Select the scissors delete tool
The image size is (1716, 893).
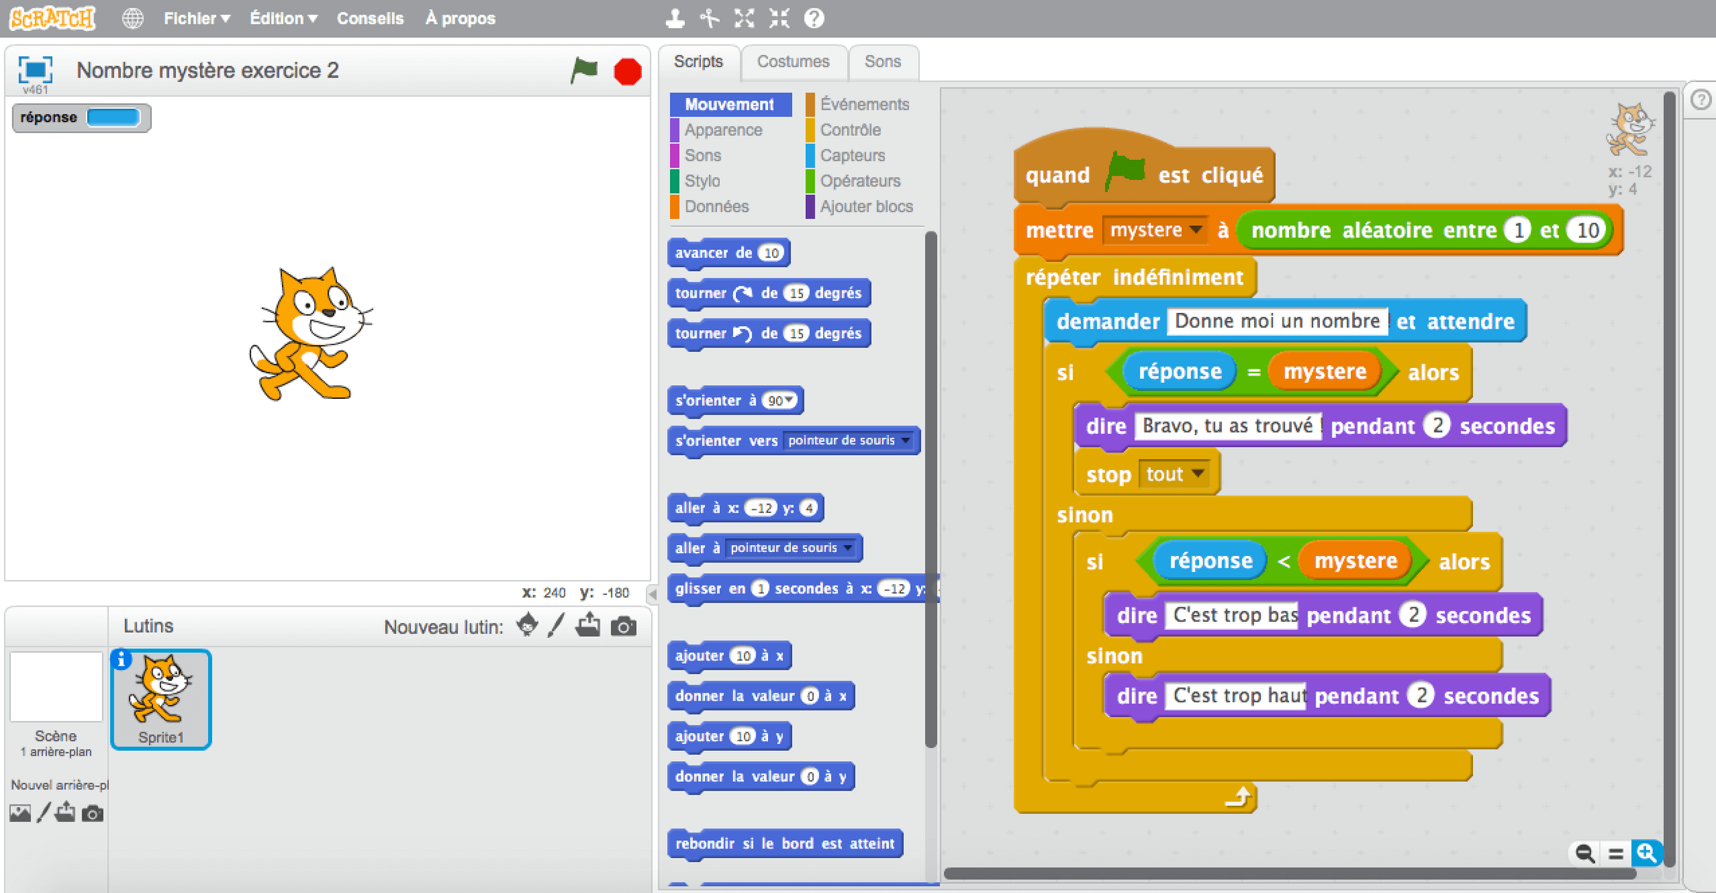point(710,19)
